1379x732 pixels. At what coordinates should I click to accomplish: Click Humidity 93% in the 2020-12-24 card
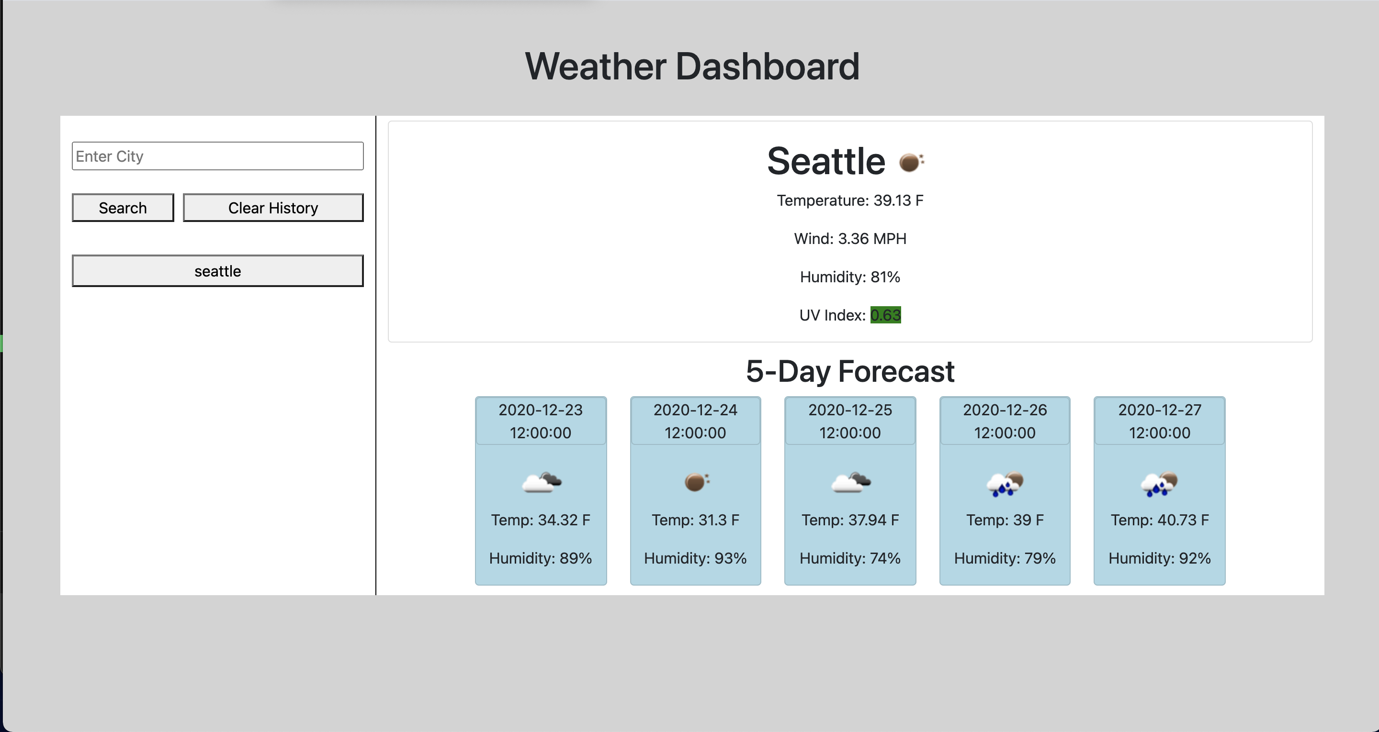(x=695, y=559)
